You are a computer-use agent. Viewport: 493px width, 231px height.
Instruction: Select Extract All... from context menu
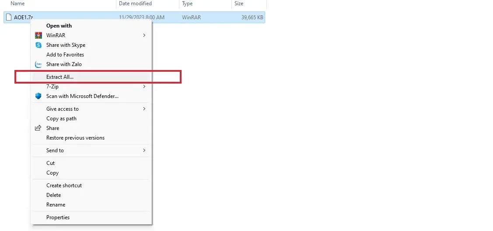tap(60, 77)
